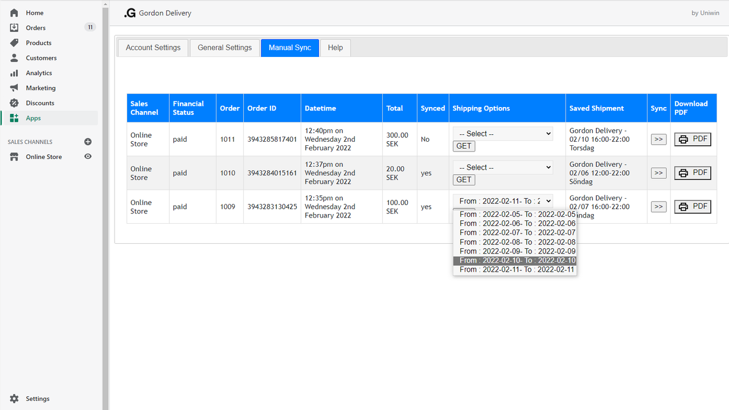729x410 pixels.
Task: View Online Store via eye icon
Action: [x=88, y=157]
